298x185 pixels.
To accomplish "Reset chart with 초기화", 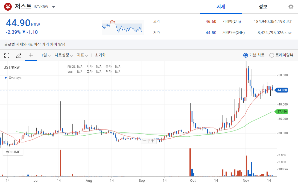I will click(x=100, y=55).
